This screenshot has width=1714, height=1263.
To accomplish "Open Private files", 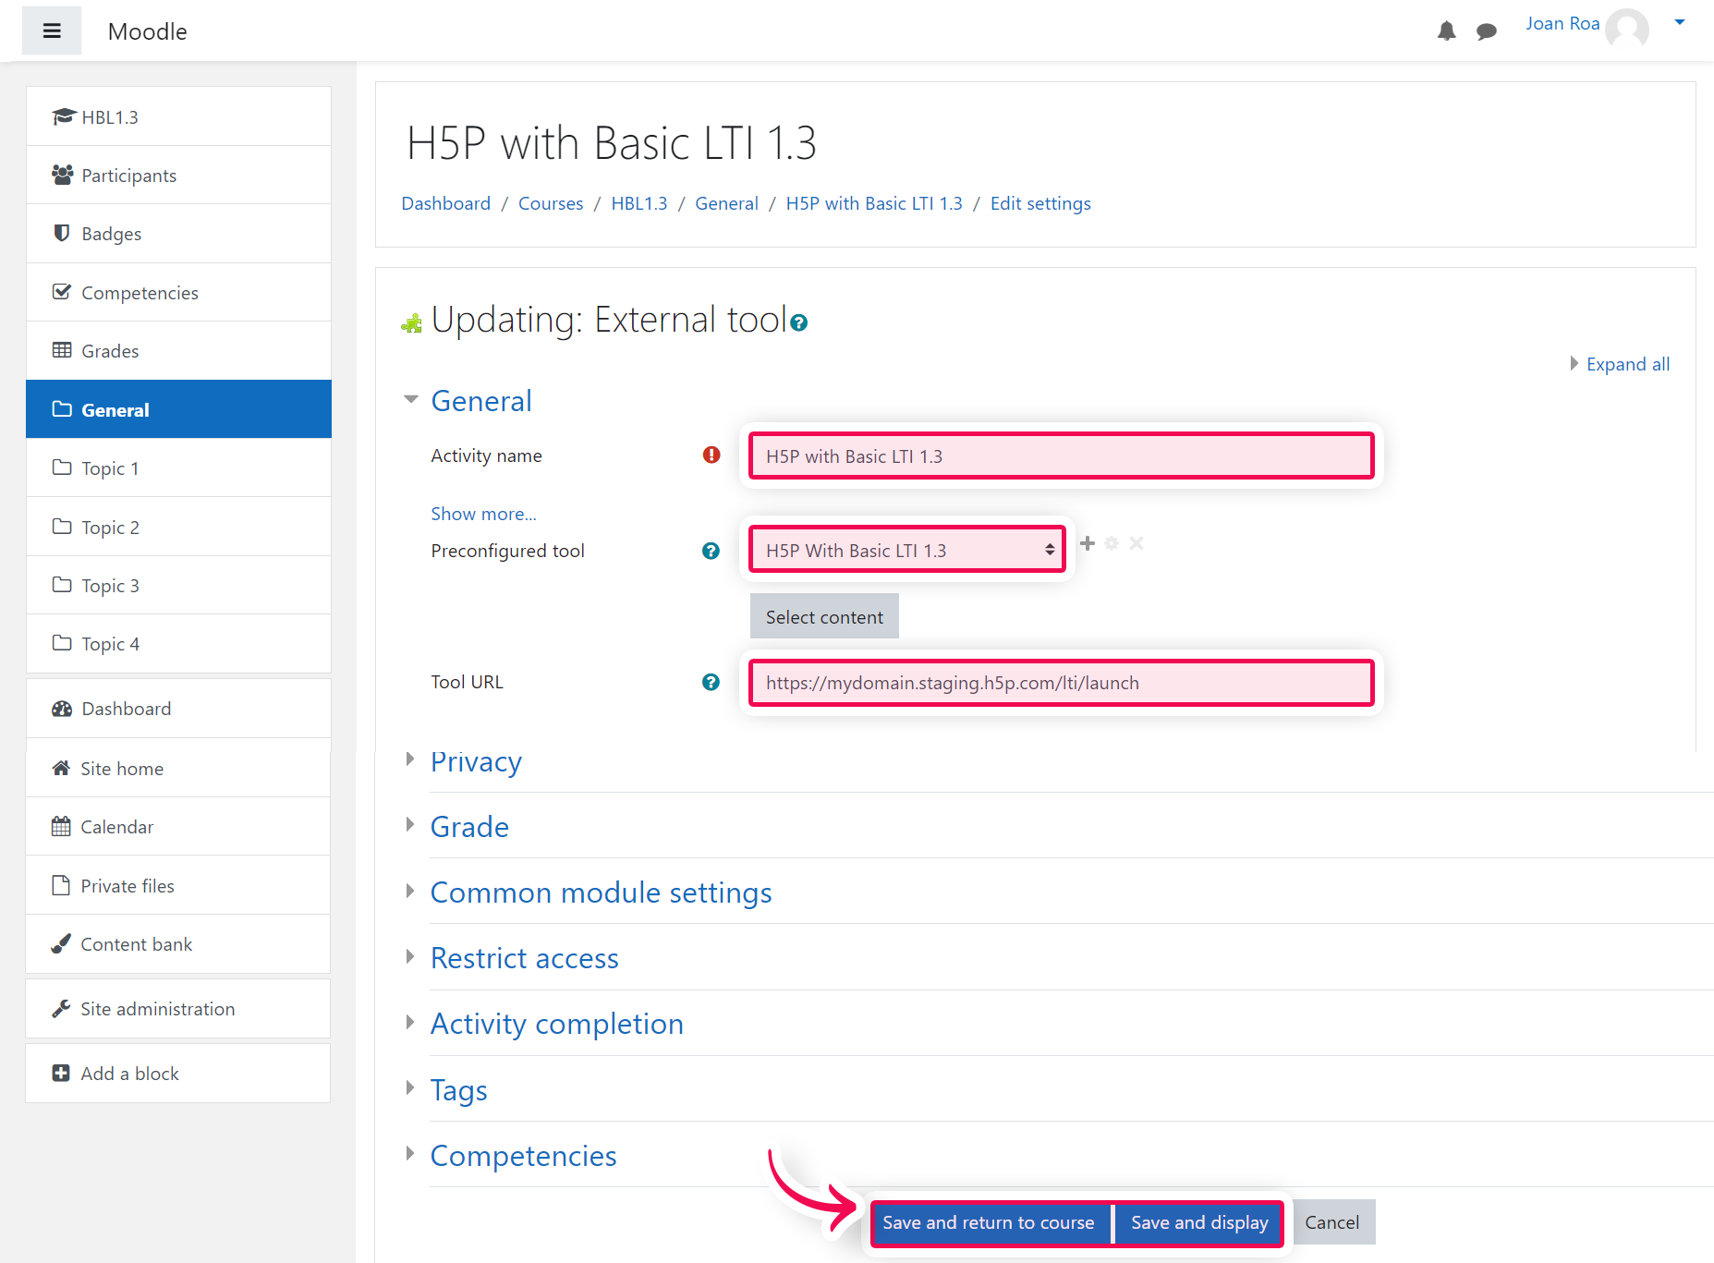I will (x=178, y=886).
